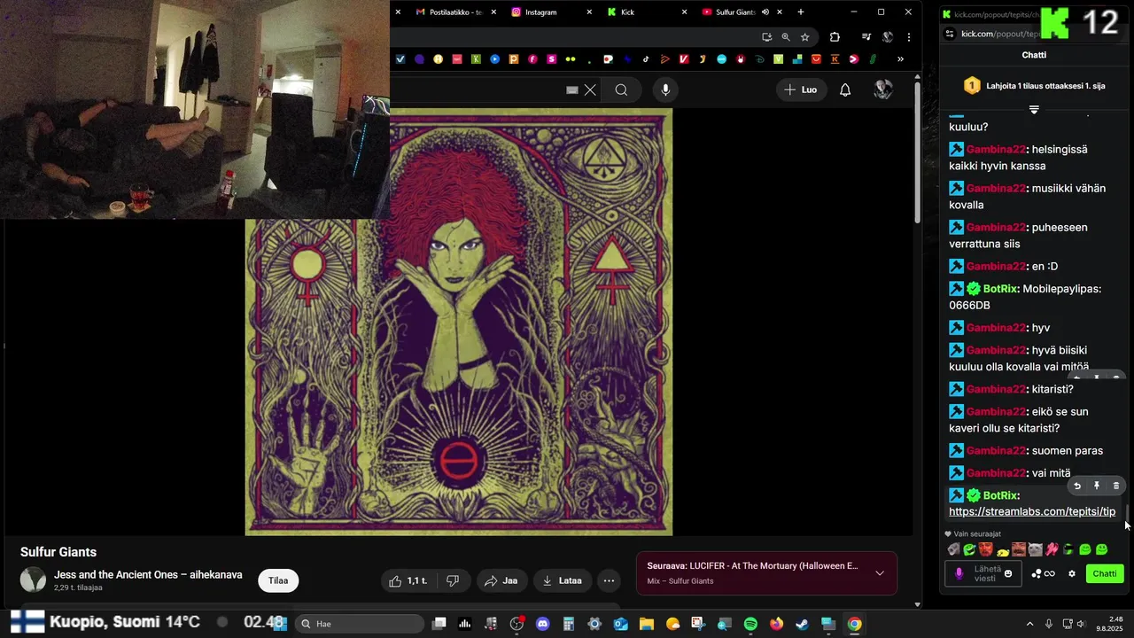
Task: Click the Windows taskbar Hae search box
Action: 359,624
